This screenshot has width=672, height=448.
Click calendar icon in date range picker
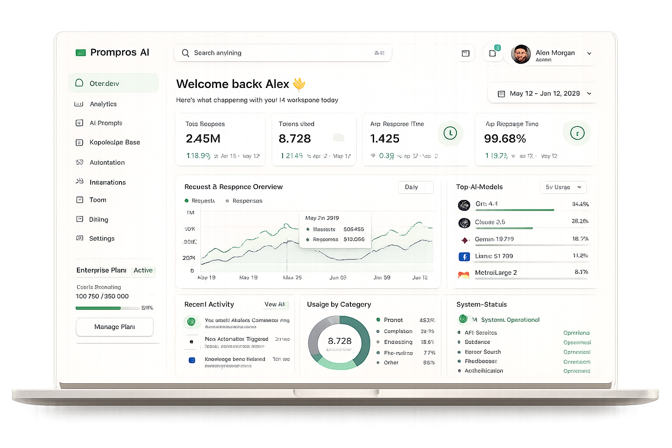click(x=501, y=94)
